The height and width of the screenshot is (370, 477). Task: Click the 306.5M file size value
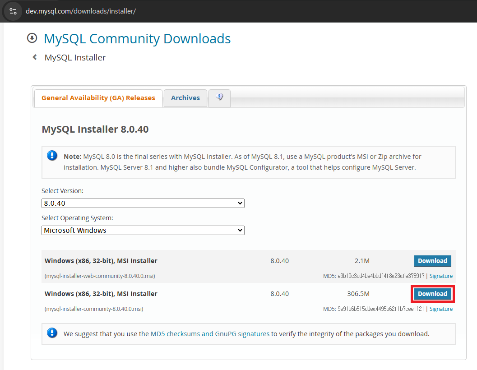[x=358, y=294]
